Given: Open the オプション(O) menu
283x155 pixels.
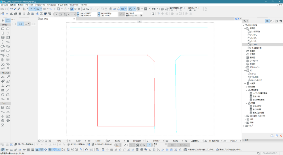Looking at the screenshot, I should 51,5.
